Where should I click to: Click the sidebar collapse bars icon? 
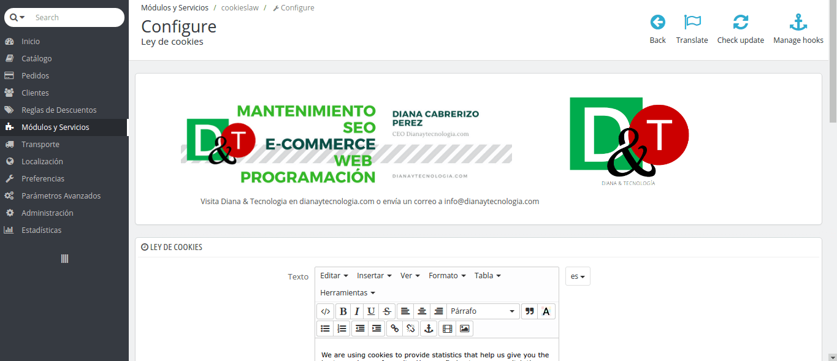64,259
